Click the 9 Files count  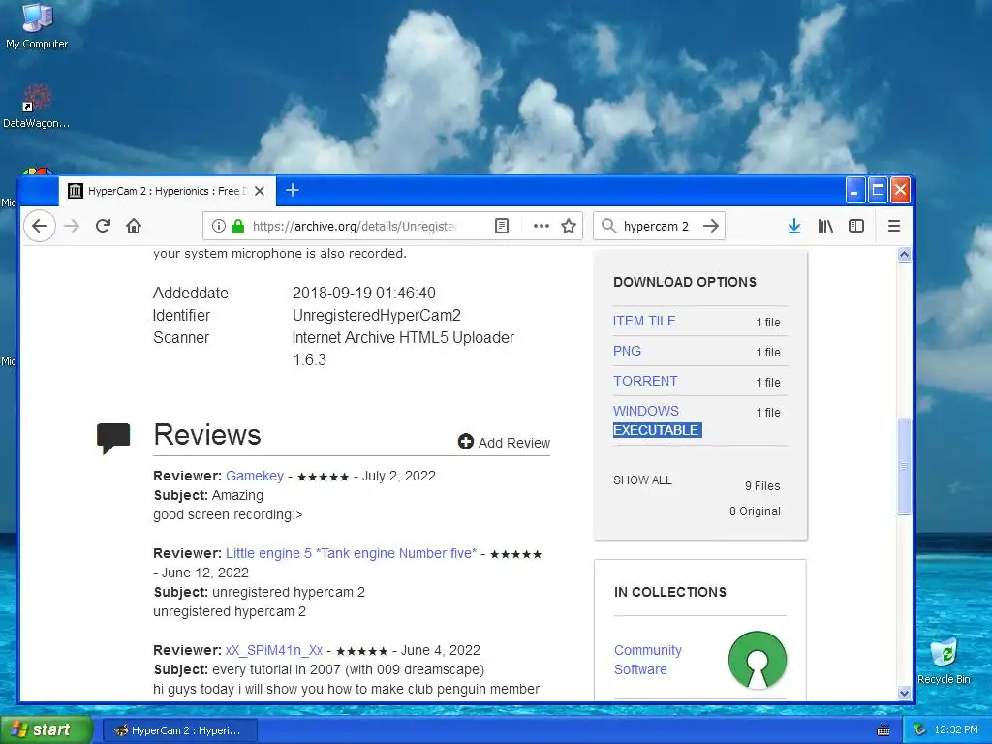762,486
